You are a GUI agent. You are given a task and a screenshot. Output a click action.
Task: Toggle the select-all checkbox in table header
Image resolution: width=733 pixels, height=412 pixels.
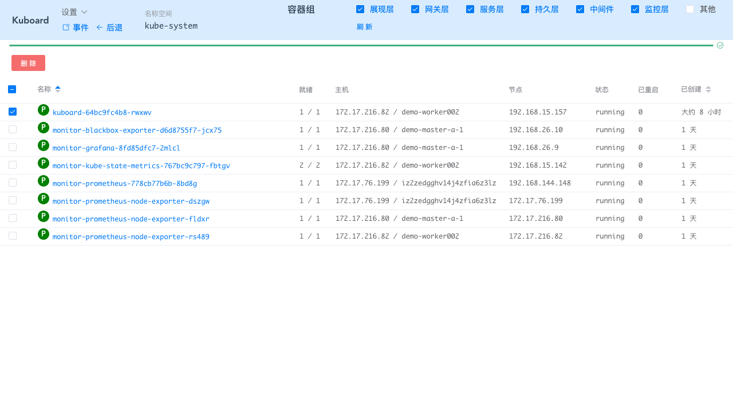pos(12,89)
